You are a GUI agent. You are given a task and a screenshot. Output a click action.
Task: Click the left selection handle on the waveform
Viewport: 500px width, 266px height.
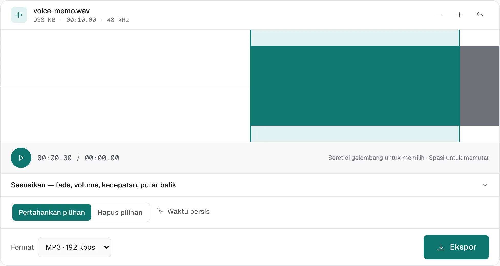pyautogui.click(x=251, y=86)
